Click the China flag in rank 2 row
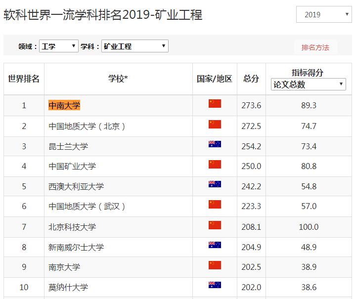The width and height of the screenshot is (356, 299). [x=215, y=125]
